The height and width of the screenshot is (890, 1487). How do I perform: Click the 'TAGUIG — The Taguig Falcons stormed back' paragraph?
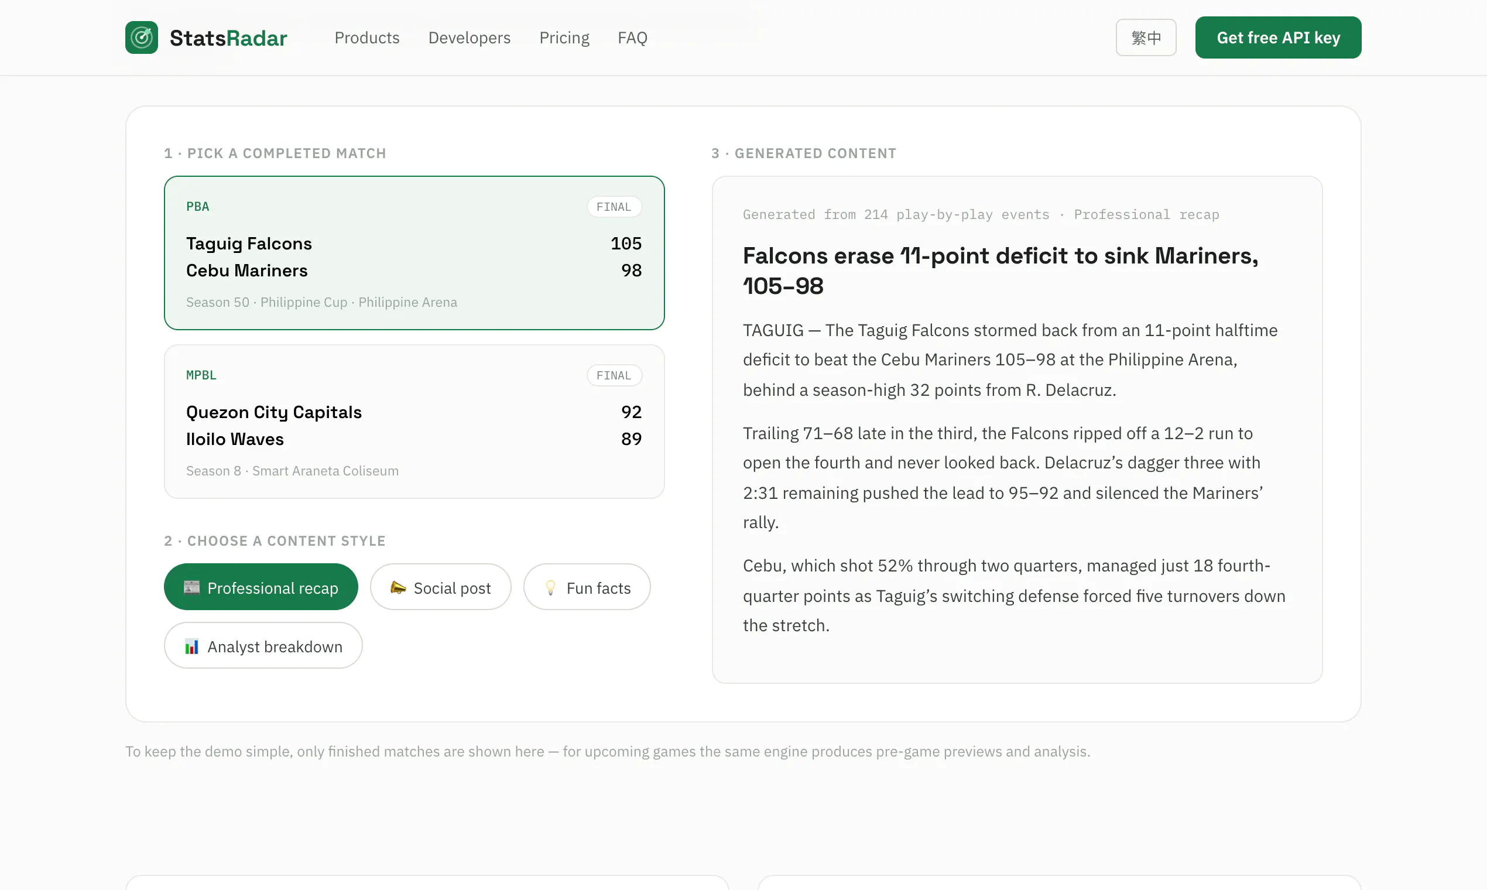point(1010,360)
